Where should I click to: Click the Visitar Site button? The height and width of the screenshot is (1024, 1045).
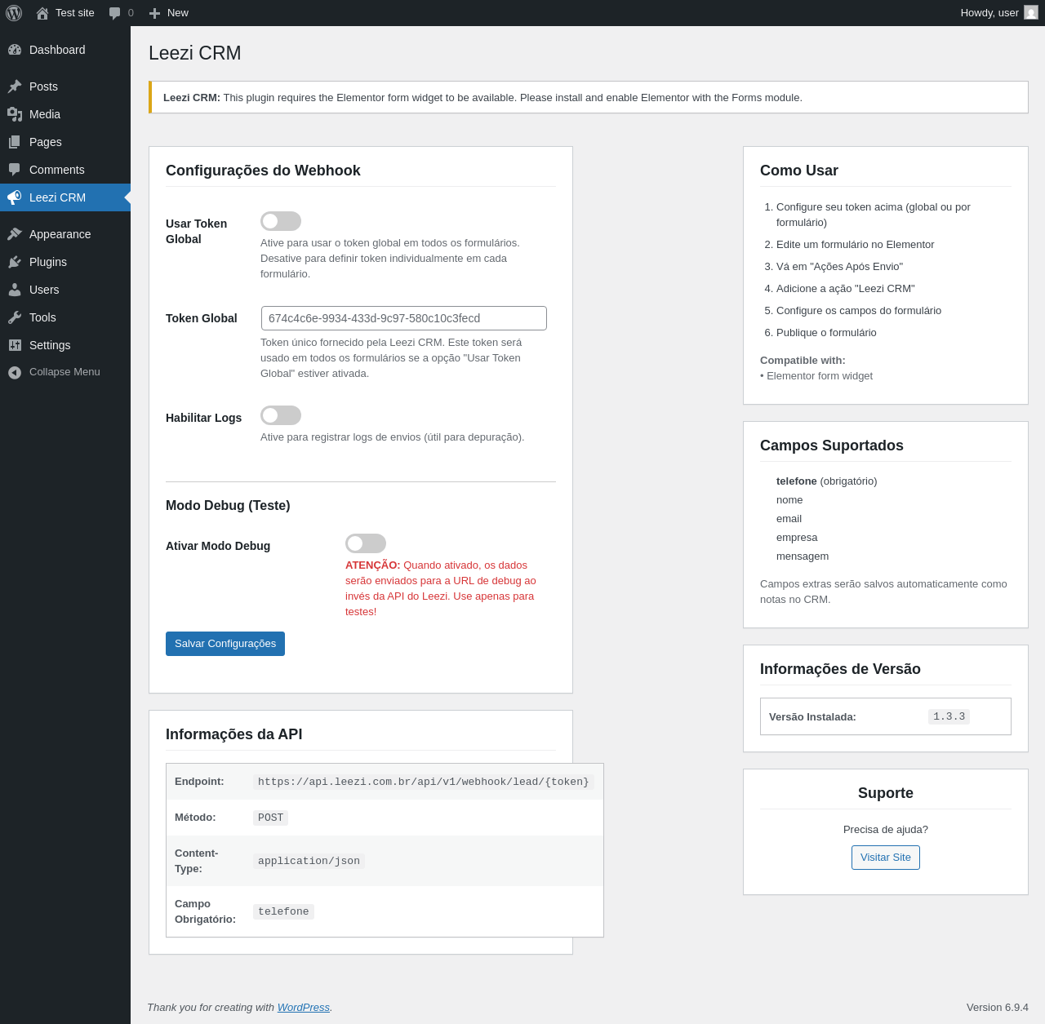[x=886, y=858]
